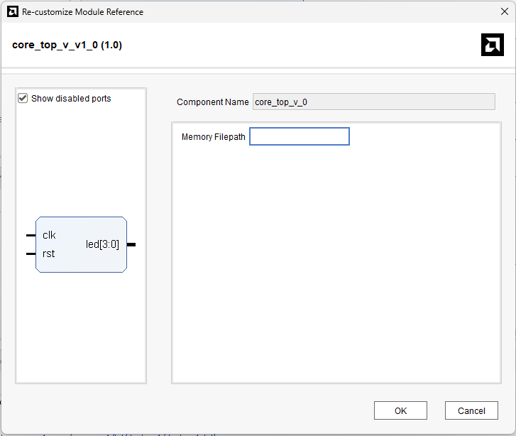
Task: Click the rst pin stub line
Action: (x=31, y=254)
